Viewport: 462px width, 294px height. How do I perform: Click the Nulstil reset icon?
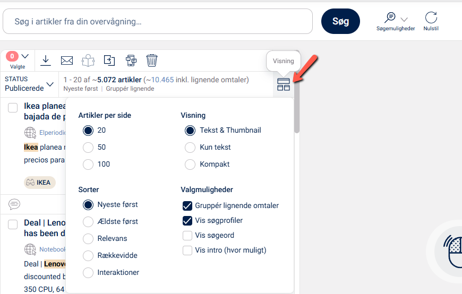click(x=431, y=18)
